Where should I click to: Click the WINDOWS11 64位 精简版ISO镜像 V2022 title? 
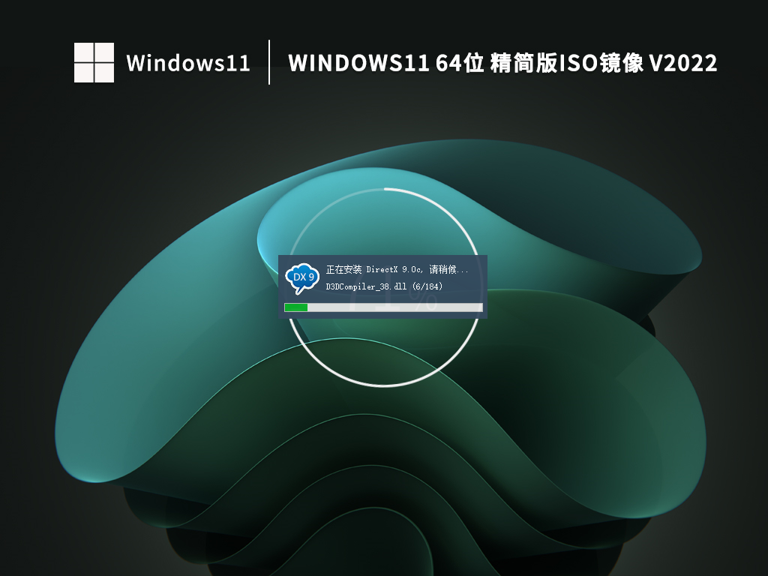point(502,64)
